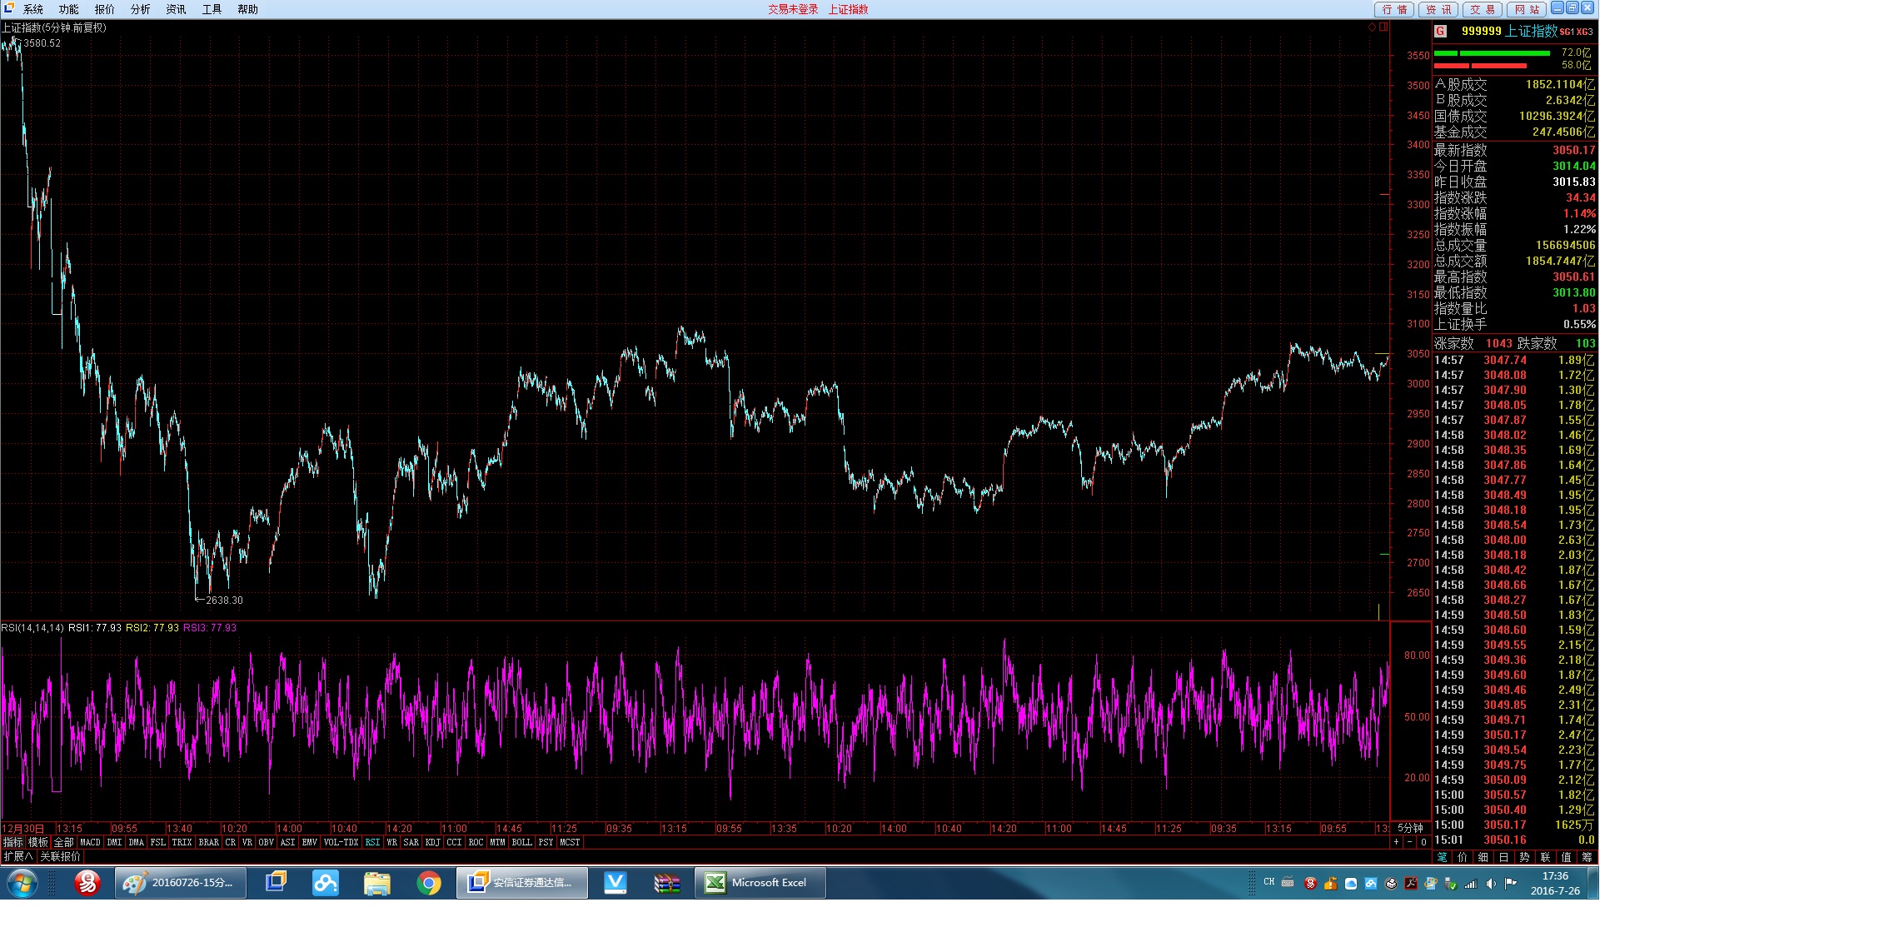Click the + zoom button under 5分钟
This screenshot has height=947, width=1879.
[x=1397, y=842]
